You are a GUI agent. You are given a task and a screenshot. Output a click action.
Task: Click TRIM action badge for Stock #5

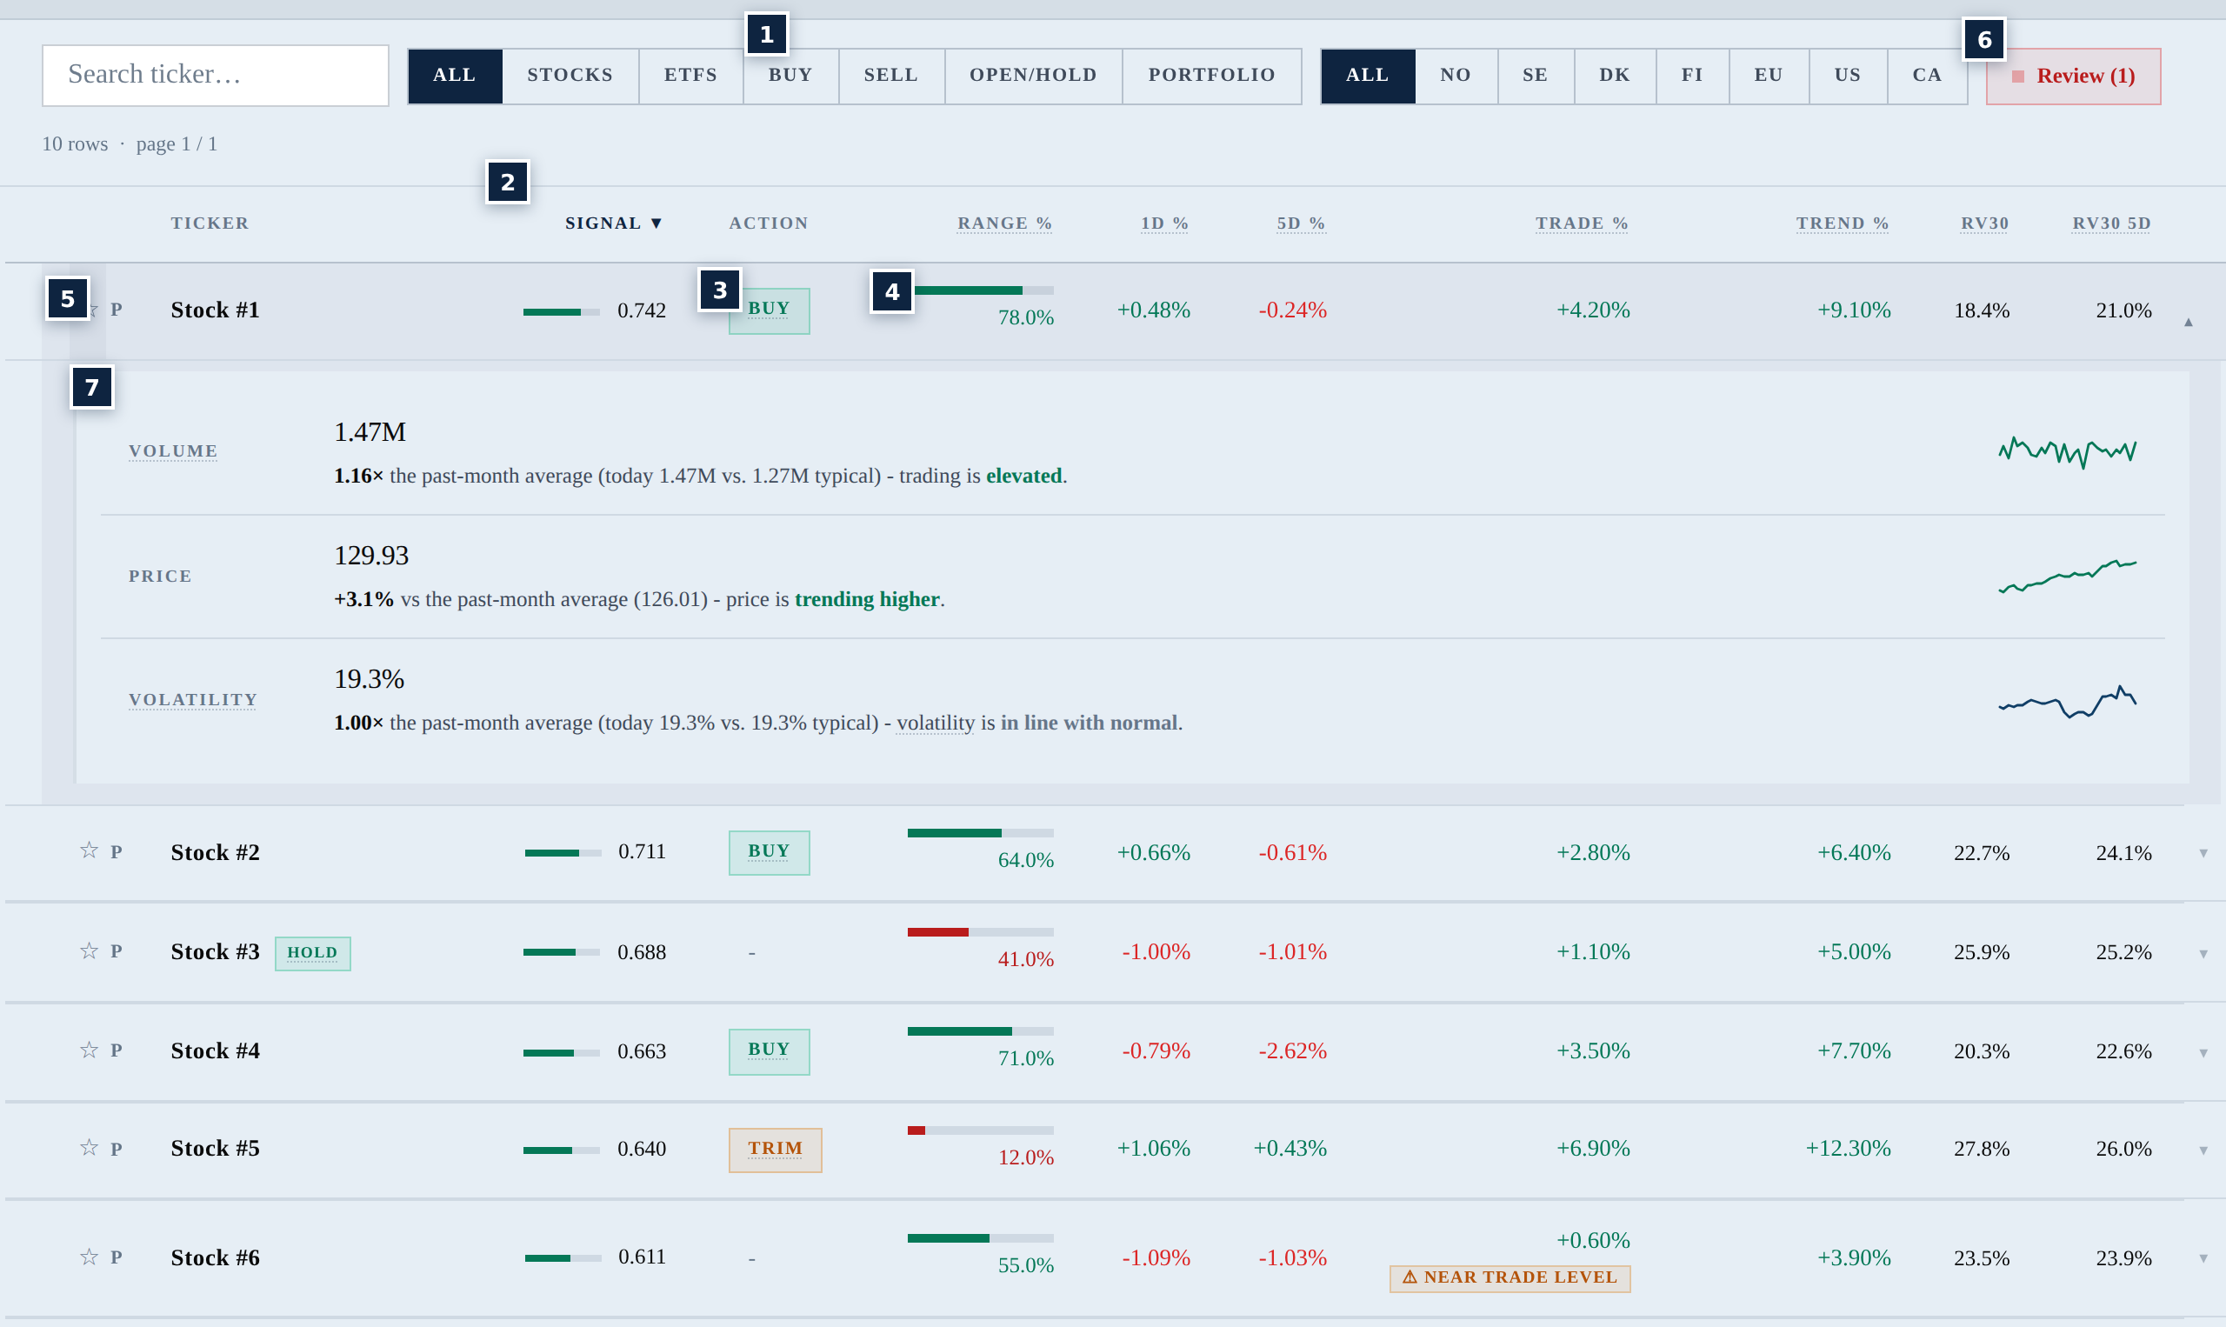pyautogui.click(x=775, y=1149)
